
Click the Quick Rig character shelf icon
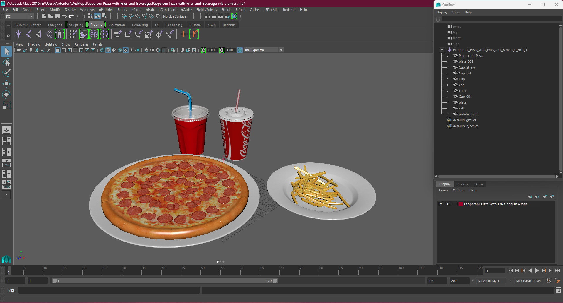pos(60,34)
